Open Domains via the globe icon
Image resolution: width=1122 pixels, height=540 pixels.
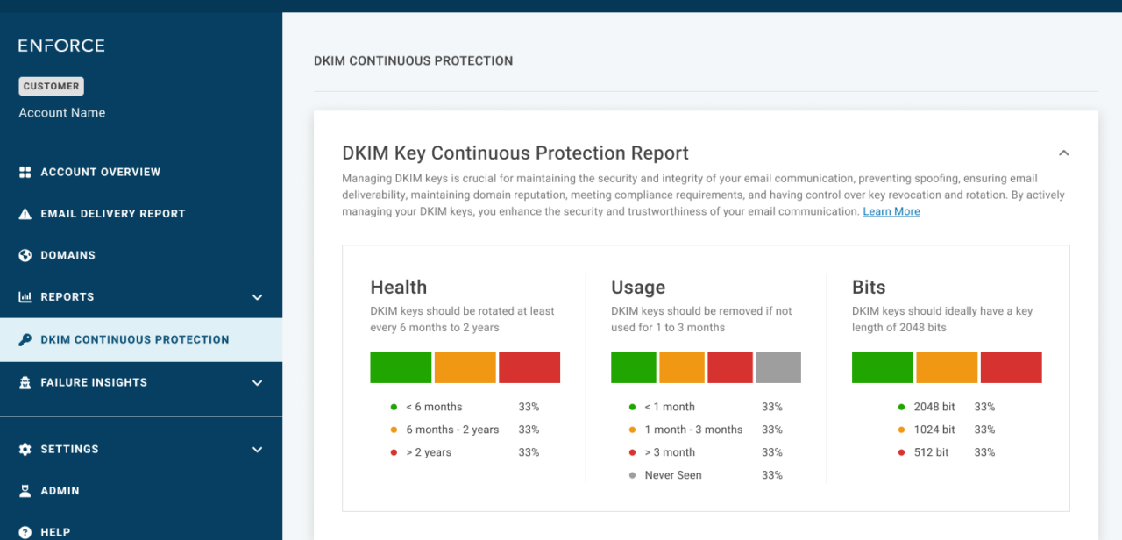(26, 255)
